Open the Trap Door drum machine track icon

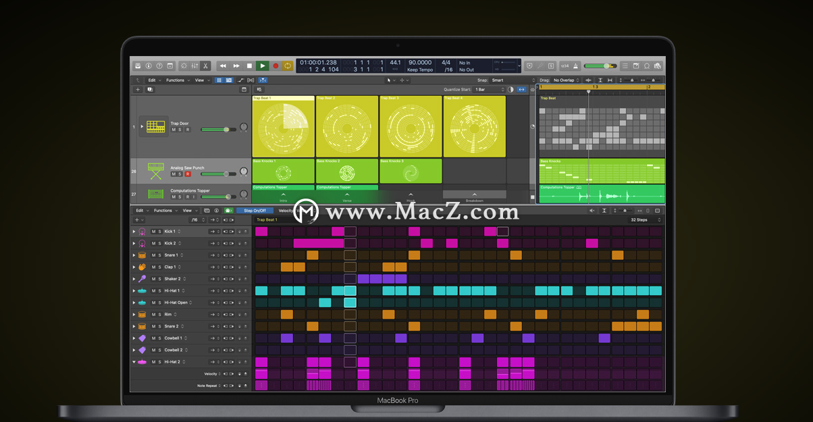156,126
